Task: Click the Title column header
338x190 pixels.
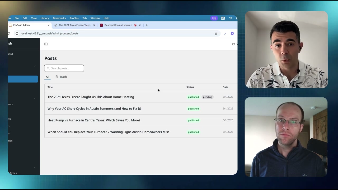Action: [50, 87]
